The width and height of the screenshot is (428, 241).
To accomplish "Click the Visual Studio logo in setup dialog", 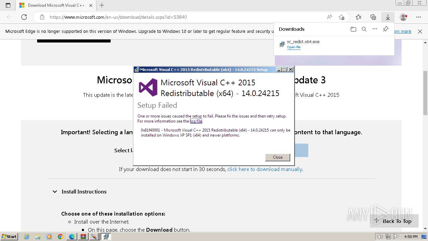I will (148, 88).
